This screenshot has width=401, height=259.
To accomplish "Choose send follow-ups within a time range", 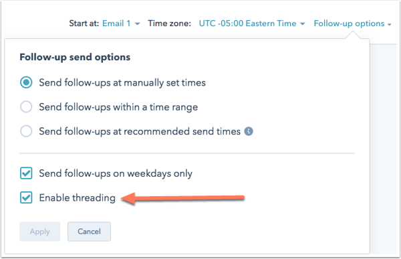I will [26, 107].
